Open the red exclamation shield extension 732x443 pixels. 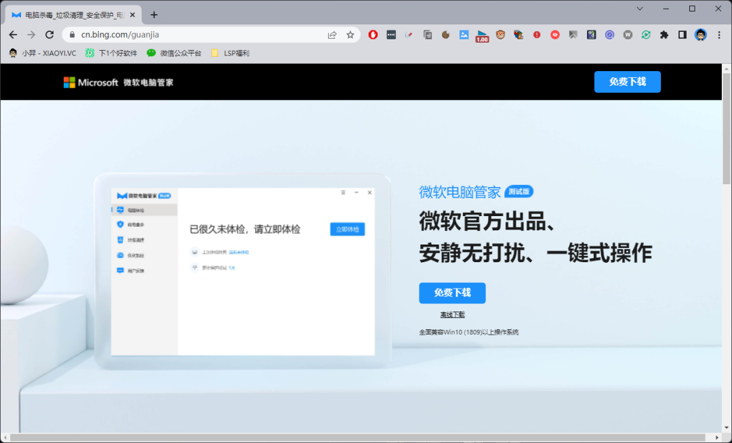pyautogui.click(x=537, y=35)
